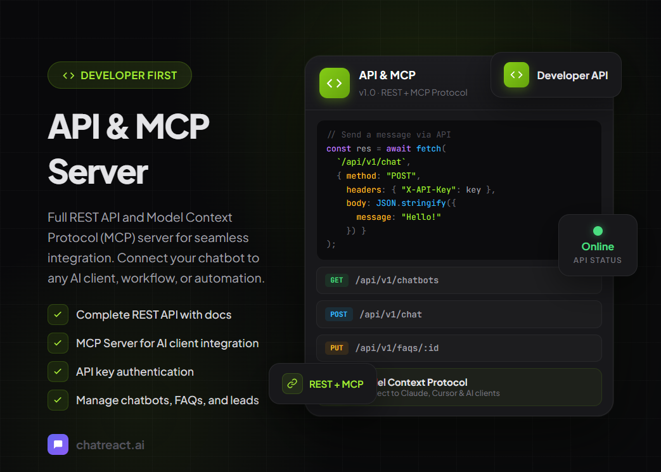Toggle the checkmark for MCP Server for AI client integration
661x472 pixels.
[x=58, y=343]
